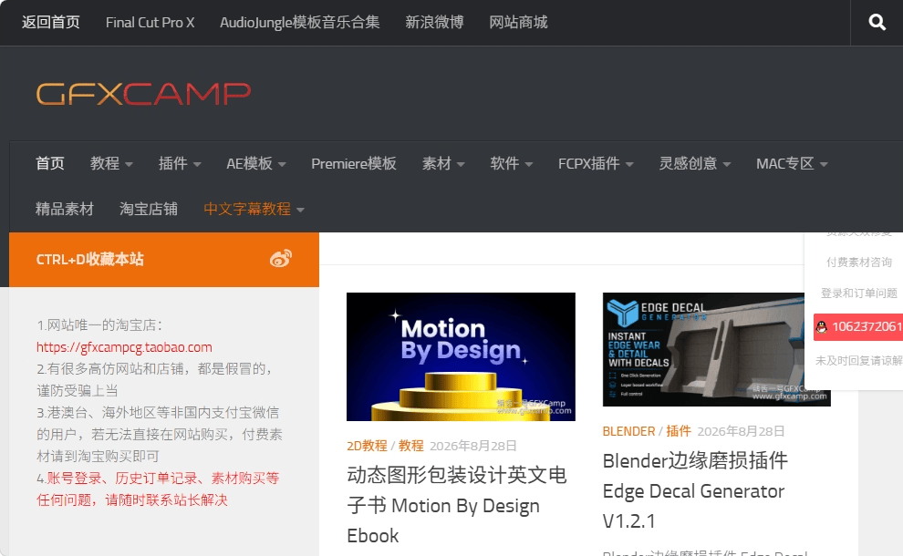Image resolution: width=903 pixels, height=556 pixels.
Task: Click the BLENDER category tag
Action: (628, 431)
